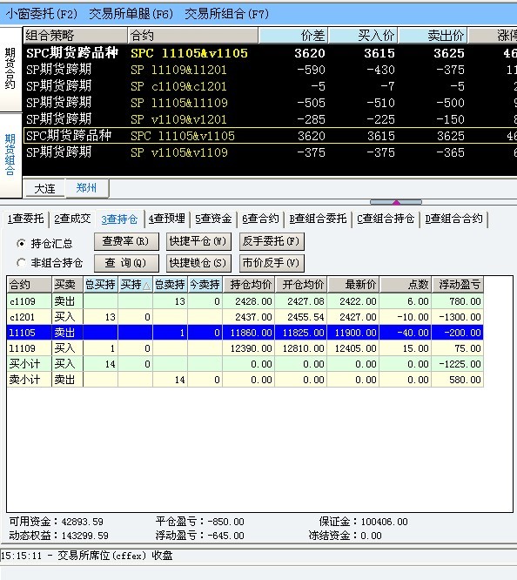Click the panel splitter handle with pink arrow

[x=396, y=202]
